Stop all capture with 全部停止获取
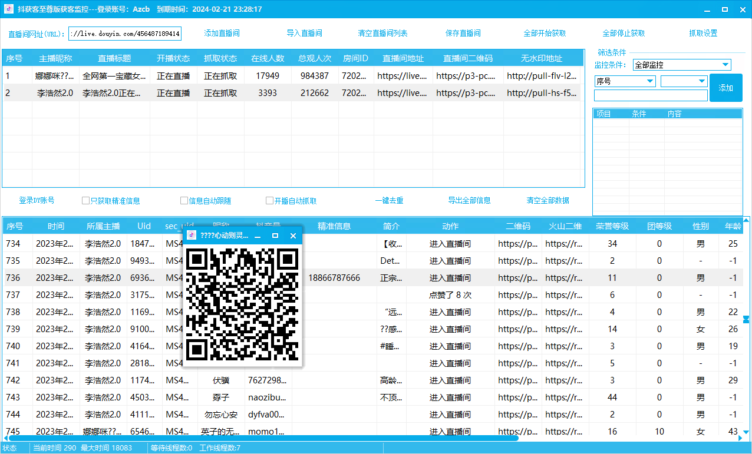This screenshot has width=752, height=454. click(624, 34)
